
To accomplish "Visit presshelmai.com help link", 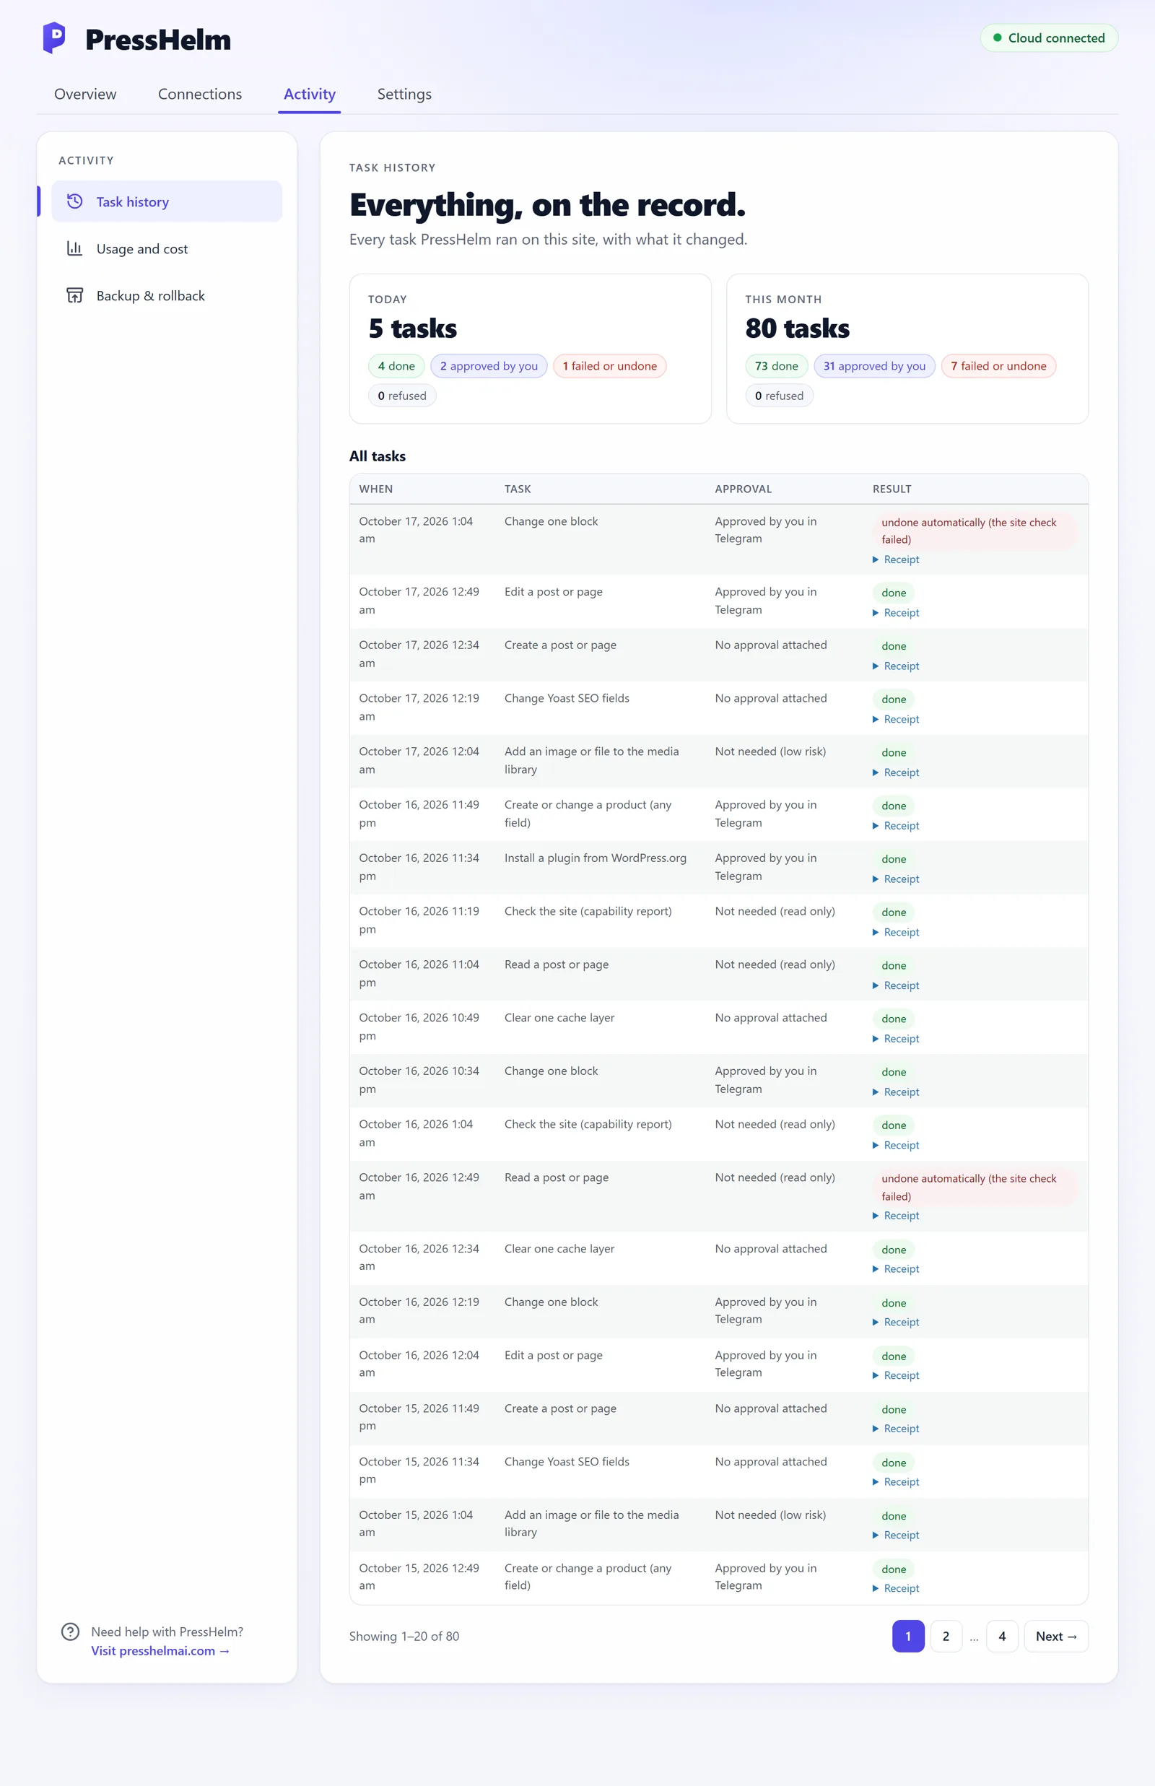I will pyautogui.click(x=160, y=1650).
